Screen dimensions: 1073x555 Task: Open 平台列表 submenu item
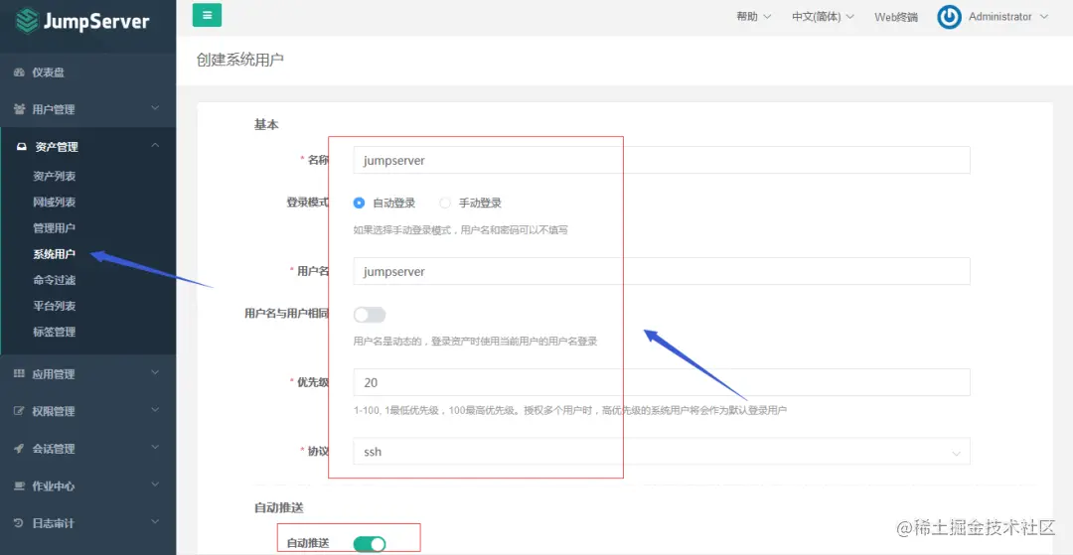pyautogui.click(x=54, y=306)
